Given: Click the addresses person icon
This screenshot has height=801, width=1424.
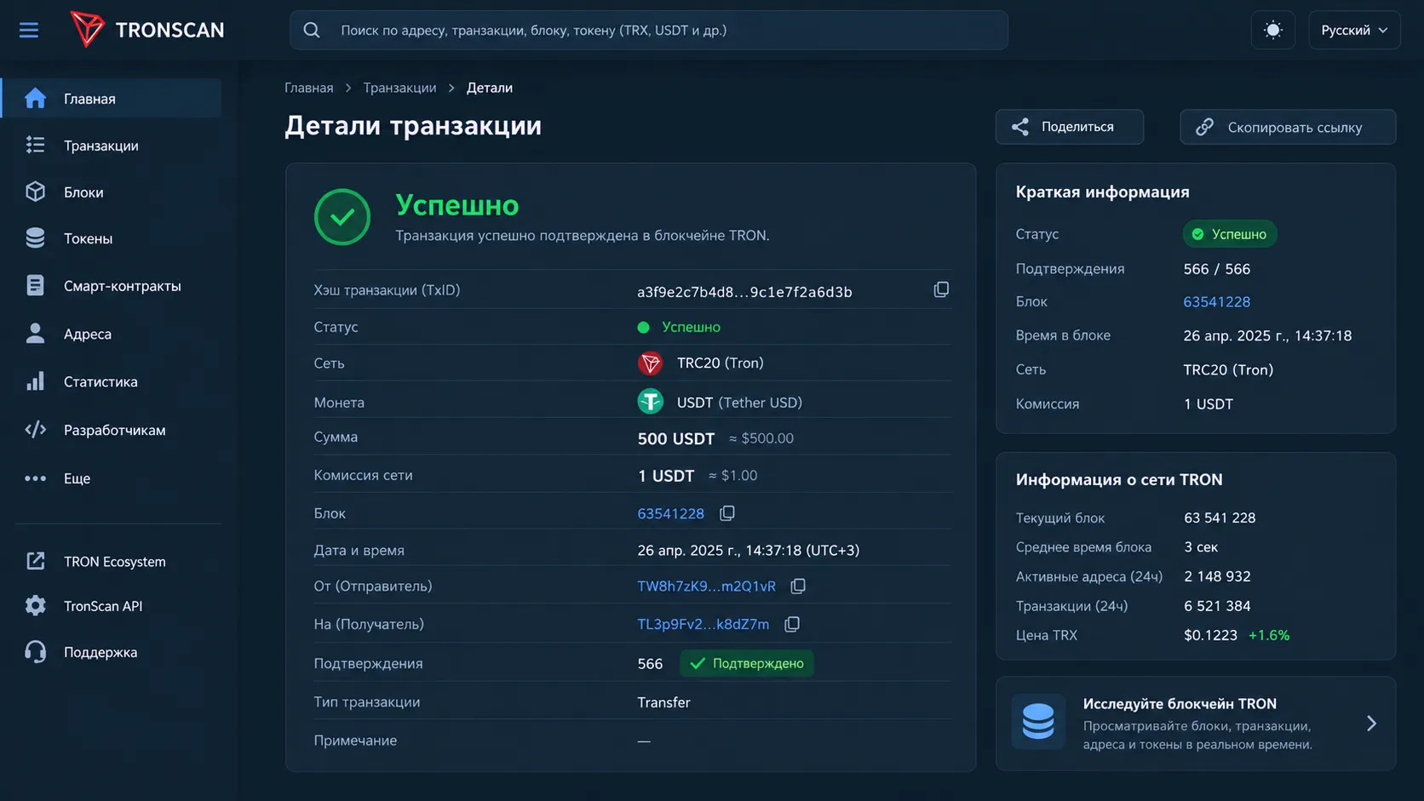Looking at the screenshot, I should click(x=35, y=334).
